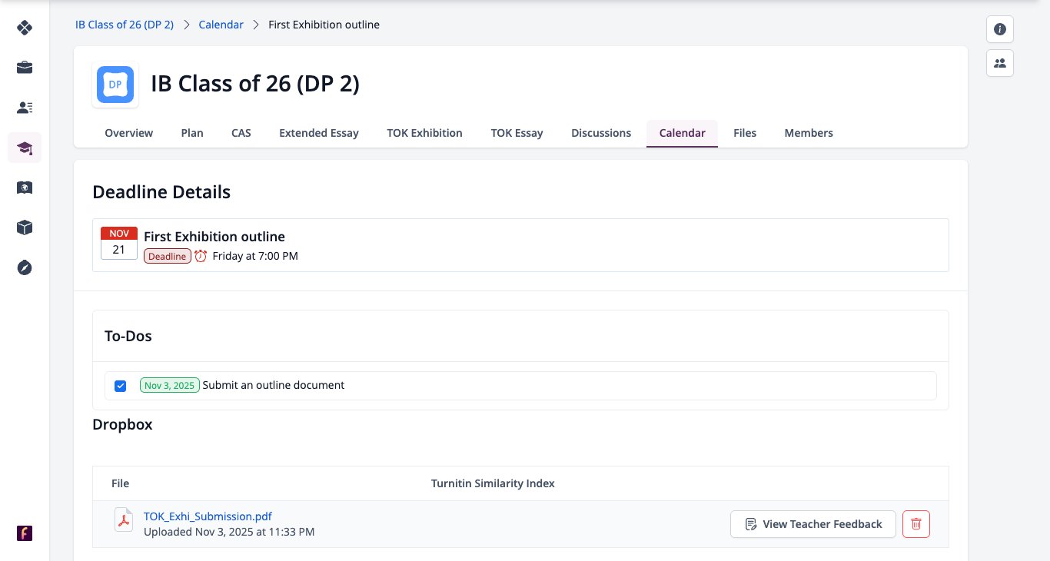1050x561 pixels.
Task: Select the Calendar tab
Action: coord(683,133)
